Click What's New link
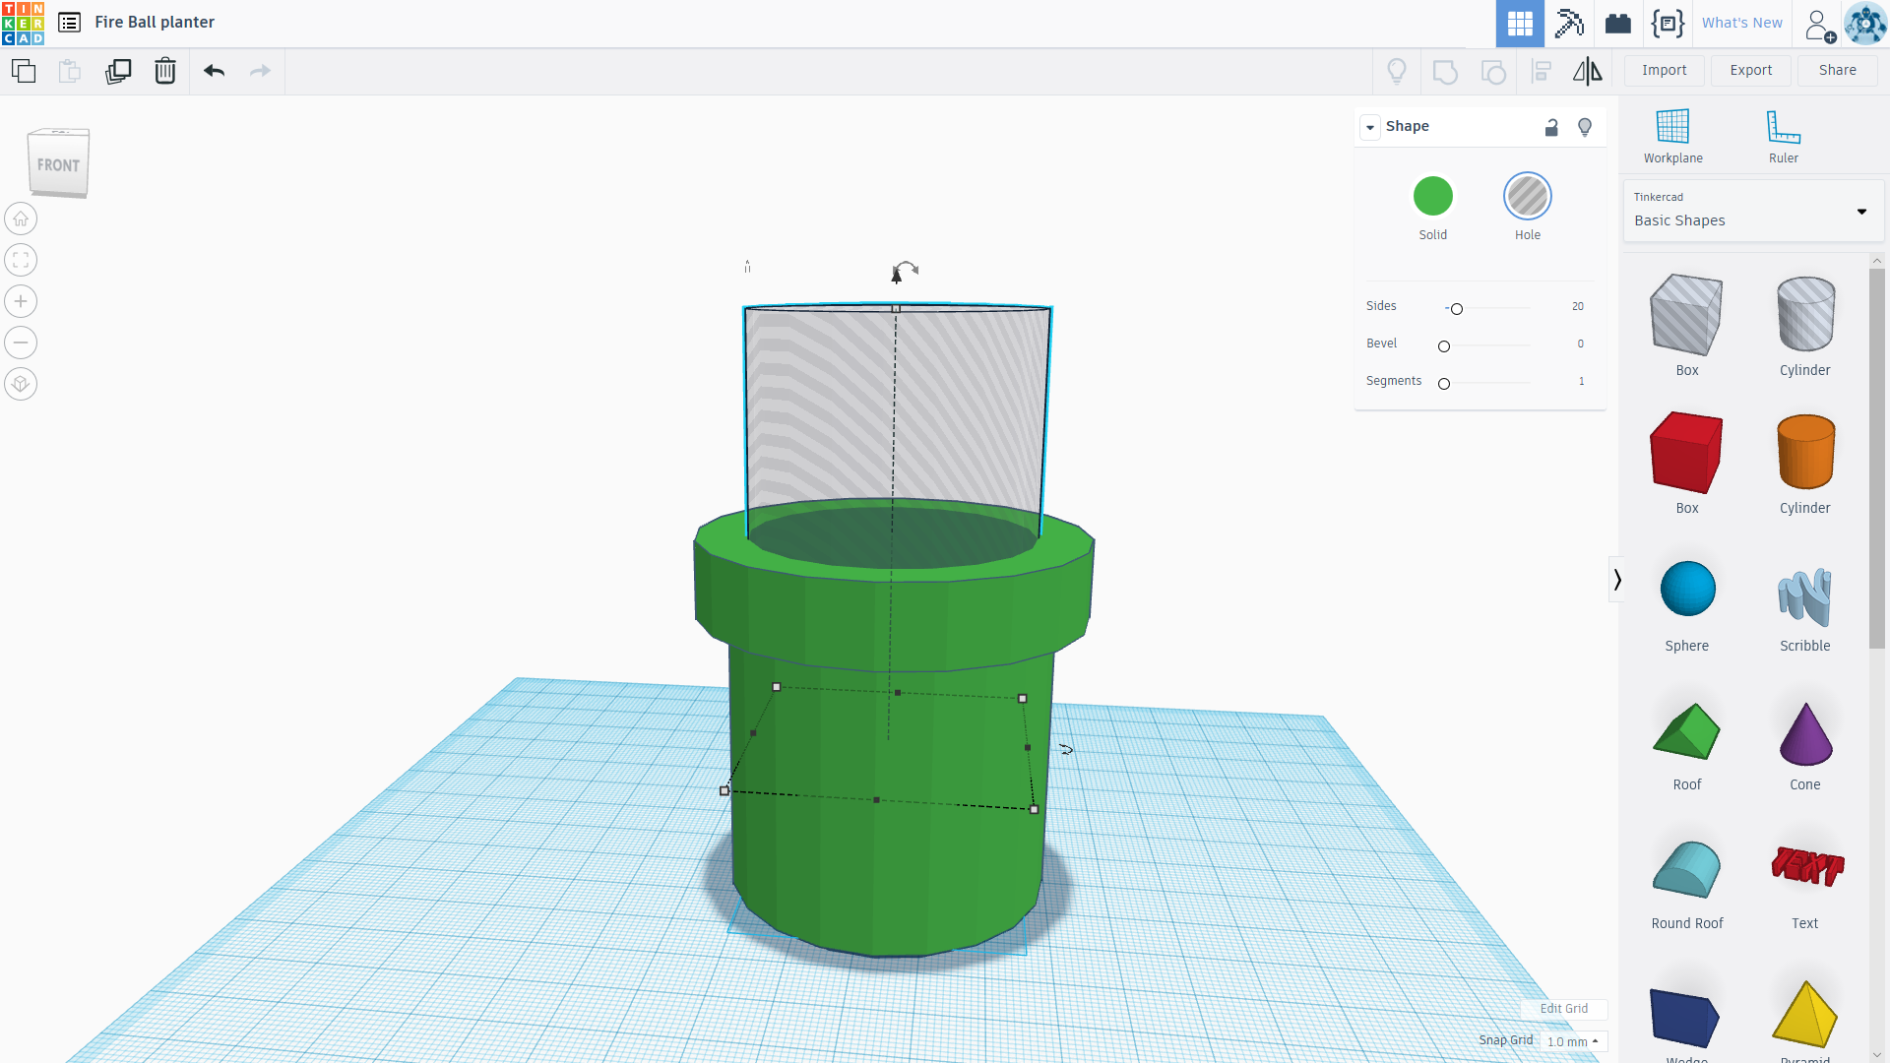The width and height of the screenshot is (1890, 1063). (1741, 23)
